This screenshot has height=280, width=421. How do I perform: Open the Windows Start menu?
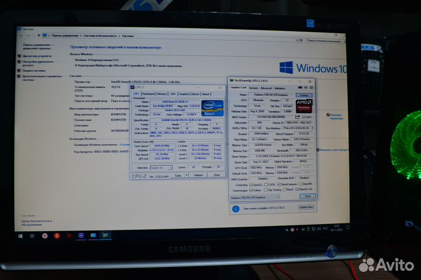(20, 236)
